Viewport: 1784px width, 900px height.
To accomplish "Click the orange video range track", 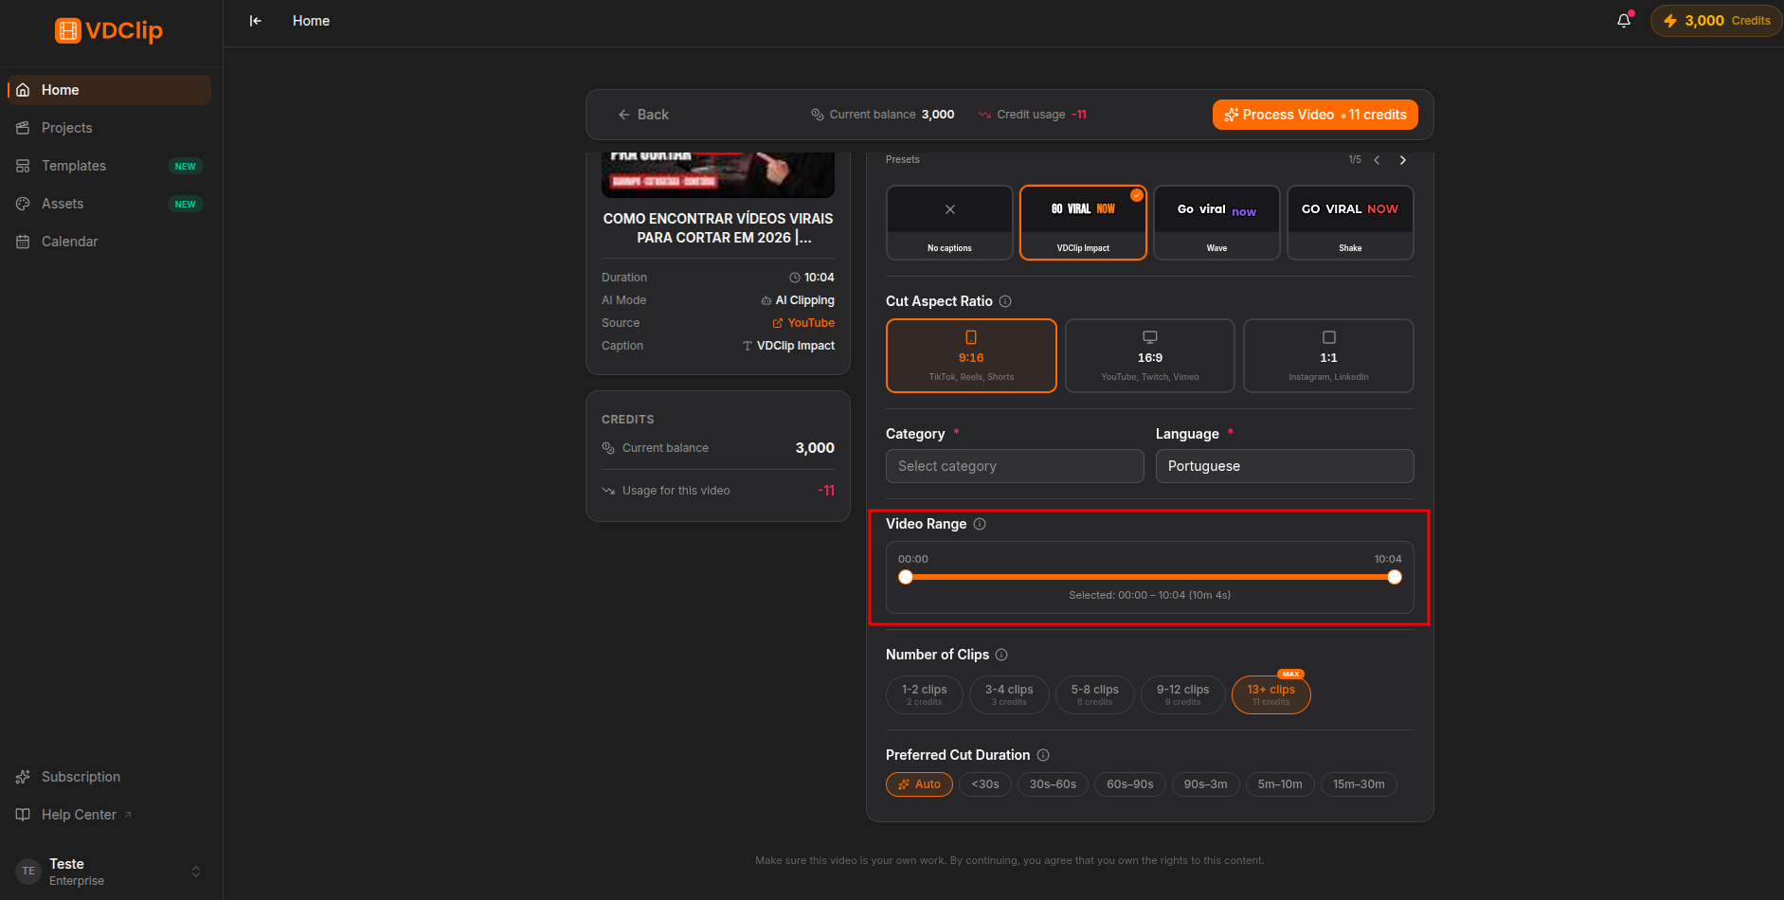I will [x=1150, y=577].
